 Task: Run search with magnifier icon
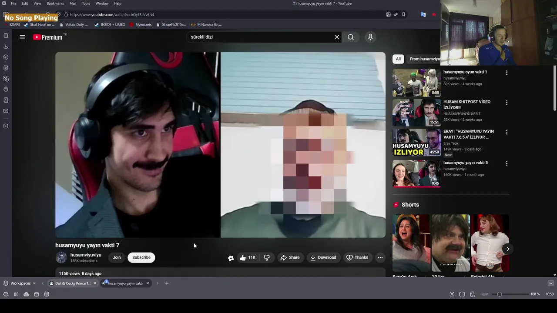[x=351, y=37]
